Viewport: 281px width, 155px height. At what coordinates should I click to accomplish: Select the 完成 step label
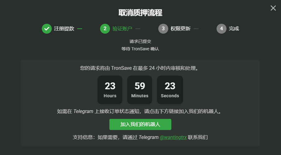234,29
